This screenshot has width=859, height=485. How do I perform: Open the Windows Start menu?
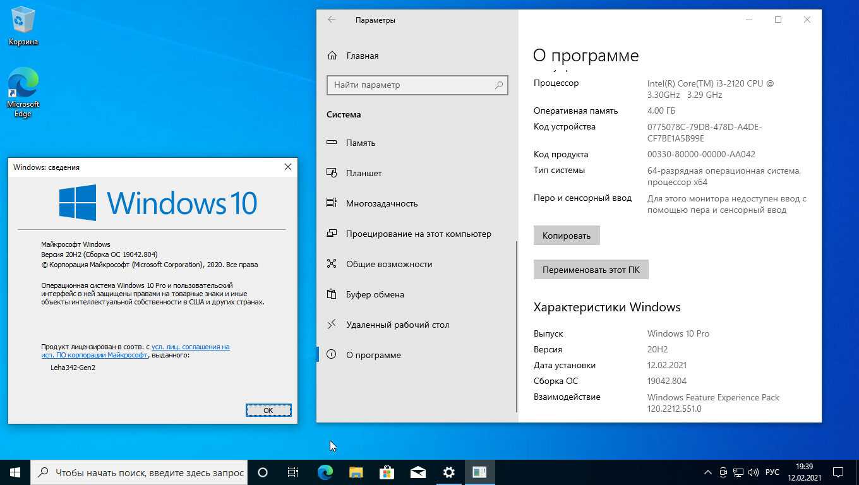point(15,472)
